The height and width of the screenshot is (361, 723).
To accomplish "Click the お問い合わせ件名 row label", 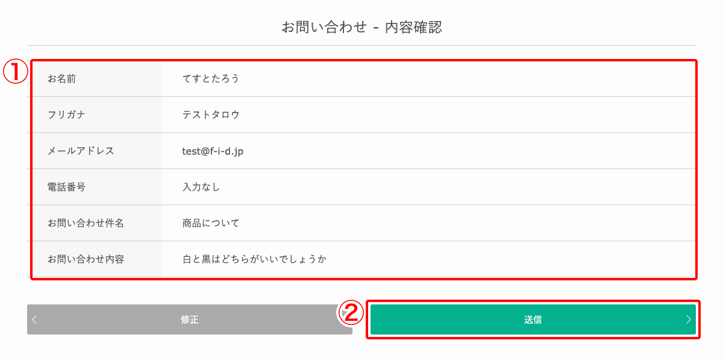I will [x=86, y=223].
